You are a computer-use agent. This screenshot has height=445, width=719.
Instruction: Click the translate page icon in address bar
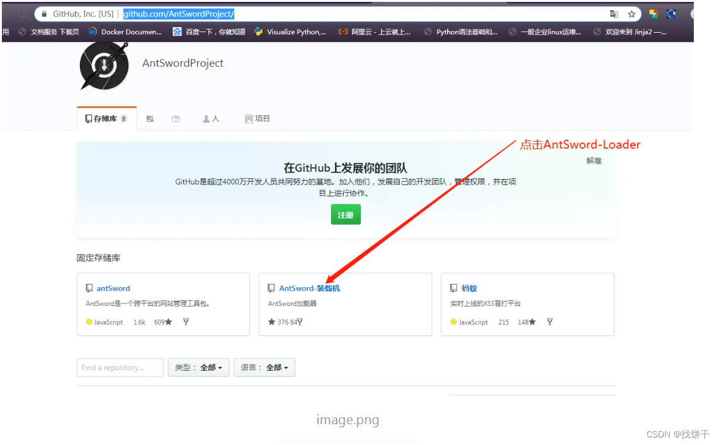[x=613, y=14]
